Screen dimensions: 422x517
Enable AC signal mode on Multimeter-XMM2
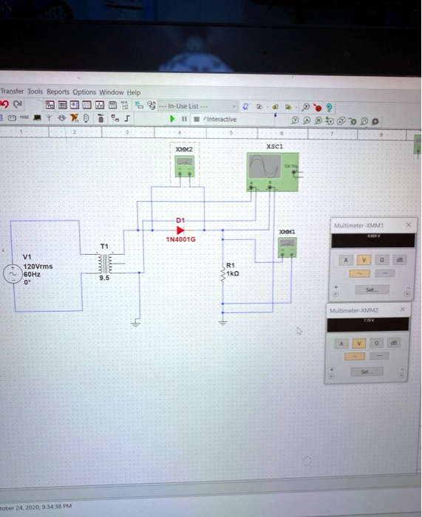[x=355, y=356]
